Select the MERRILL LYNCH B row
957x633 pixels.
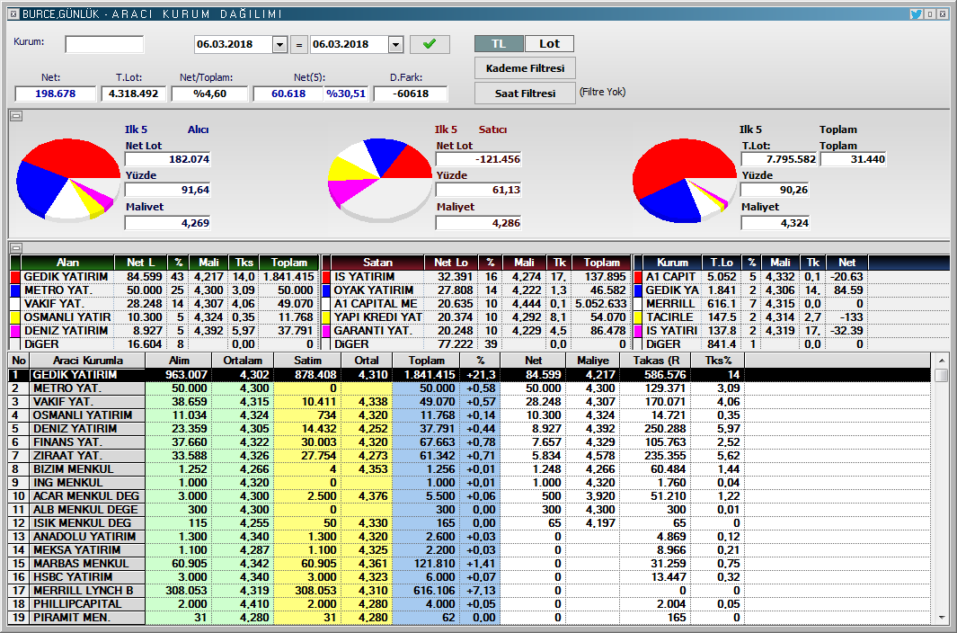(468, 590)
